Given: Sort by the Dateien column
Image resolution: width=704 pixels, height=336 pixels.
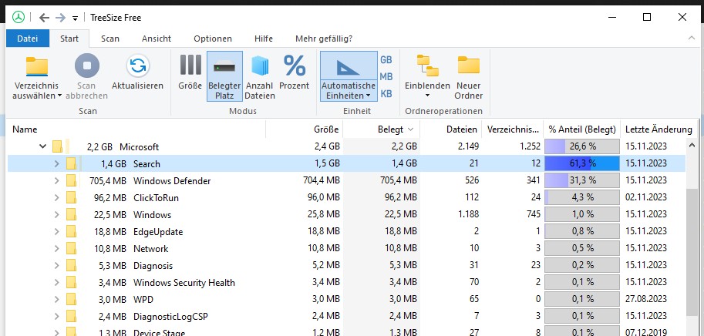Looking at the screenshot, I should [x=451, y=129].
